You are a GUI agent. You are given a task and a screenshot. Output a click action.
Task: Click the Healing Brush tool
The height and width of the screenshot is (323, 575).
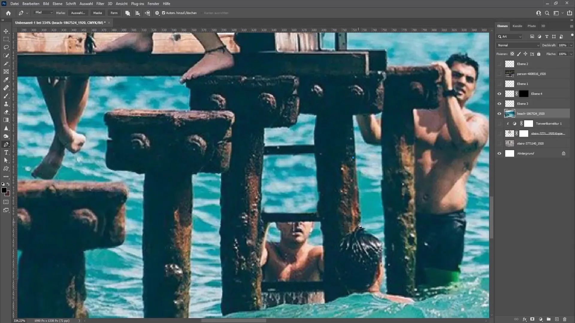[x=6, y=88]
